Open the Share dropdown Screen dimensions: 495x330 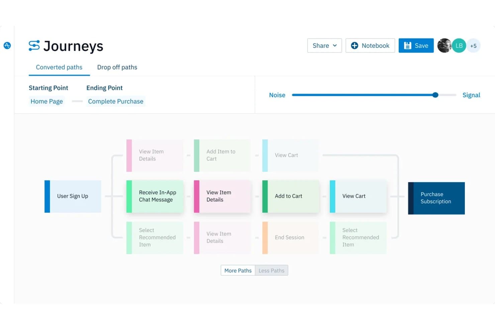point(324,45)
